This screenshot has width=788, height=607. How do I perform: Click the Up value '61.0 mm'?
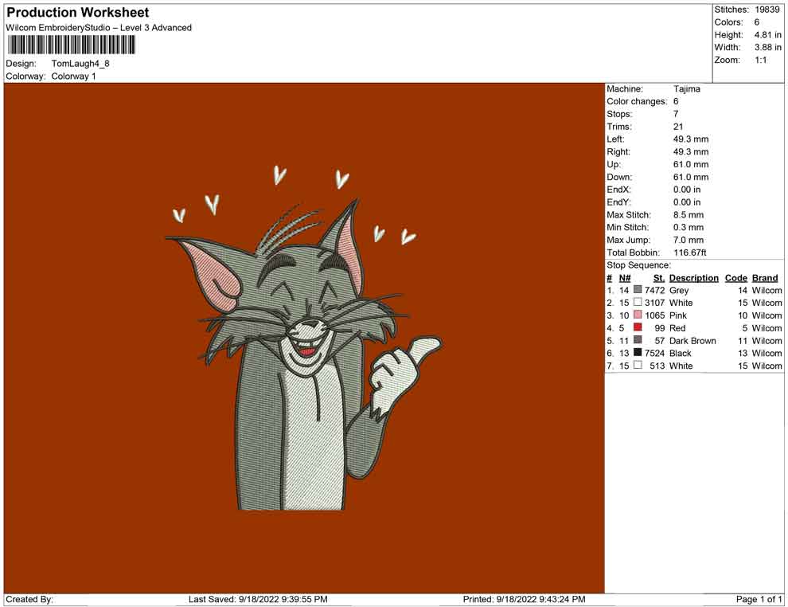(x=691, y=164)
